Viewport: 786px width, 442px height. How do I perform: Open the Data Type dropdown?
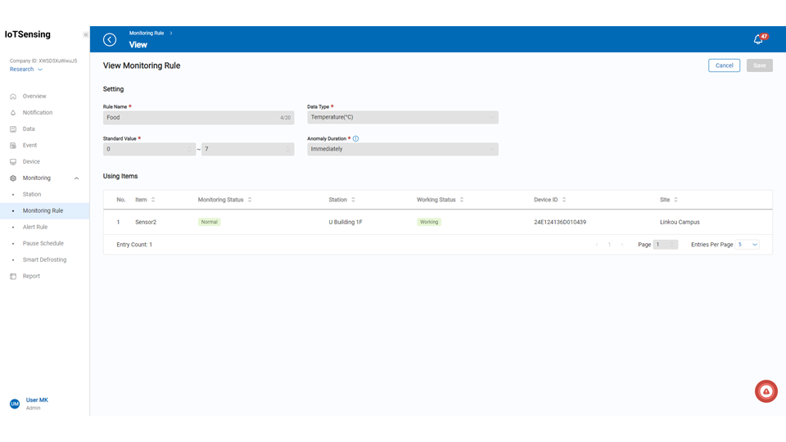tap(402, 117)
